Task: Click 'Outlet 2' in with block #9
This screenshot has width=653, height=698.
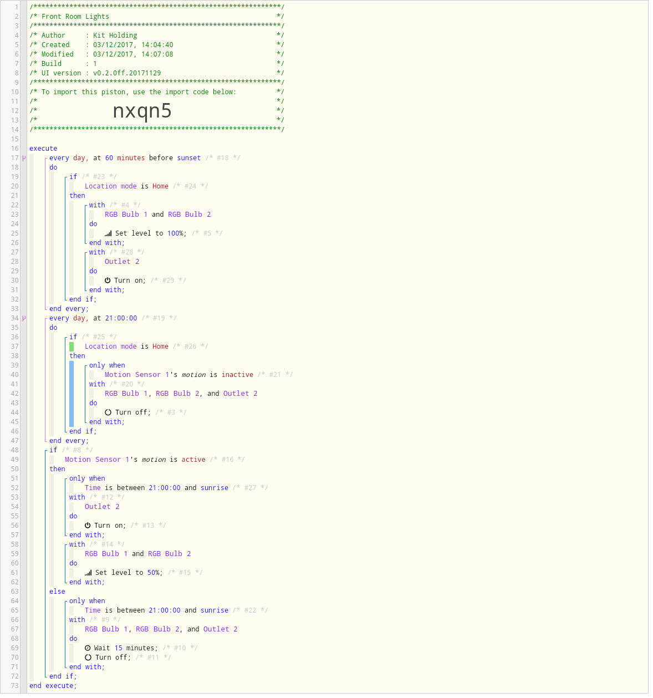Action: tap(221, 629)
